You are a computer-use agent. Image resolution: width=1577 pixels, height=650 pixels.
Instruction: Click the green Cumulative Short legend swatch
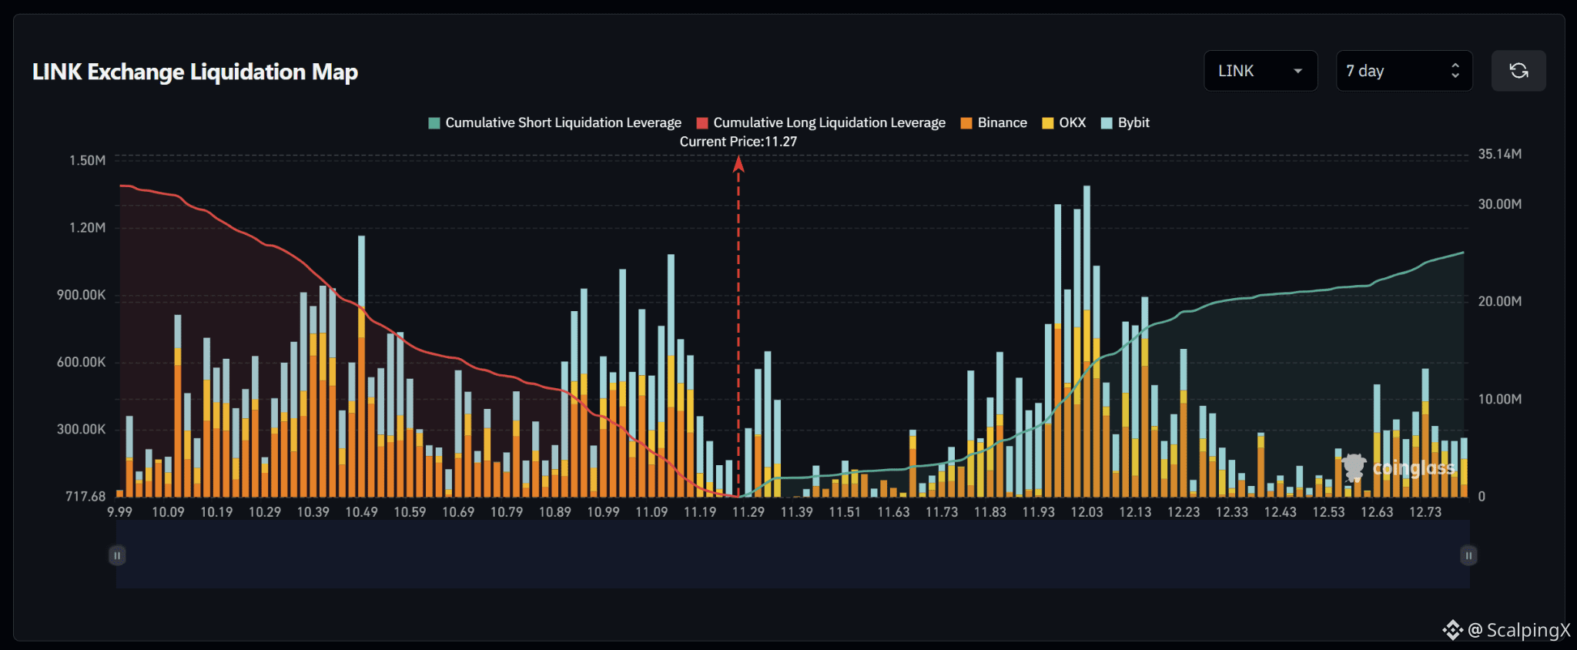(x=434, y=123)
